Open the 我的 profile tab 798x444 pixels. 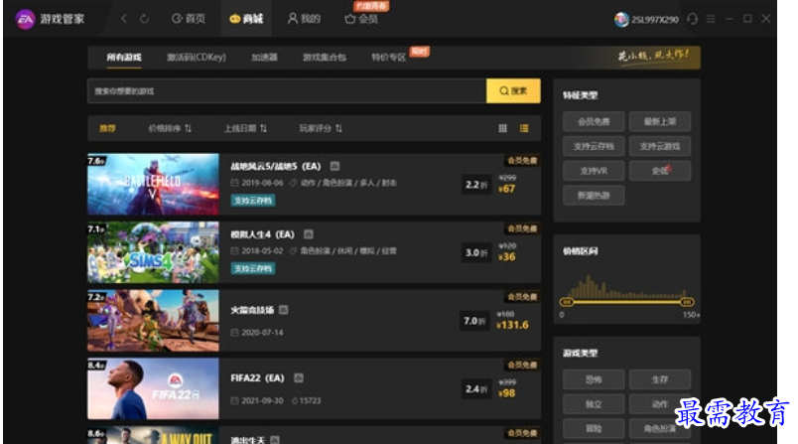click(304, 19)
